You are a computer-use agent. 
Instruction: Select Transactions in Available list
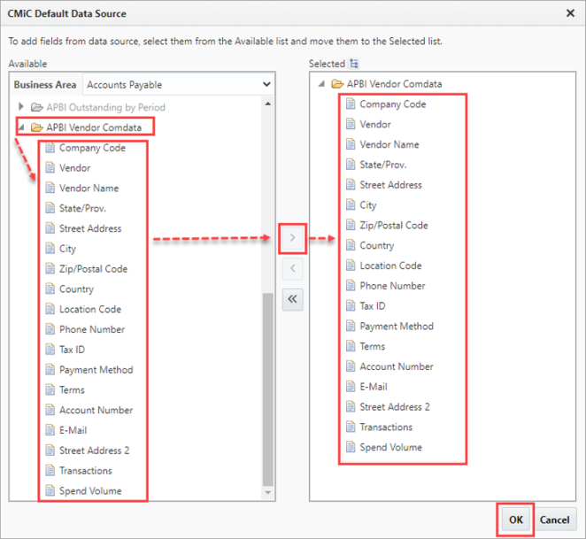[79, 471]
